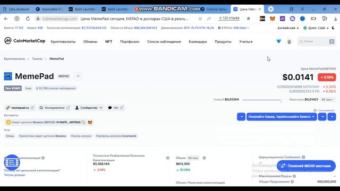Click the info icon next to Объем 24 часа
Screen dimensions: 340x191
click(x=204, y=158)
